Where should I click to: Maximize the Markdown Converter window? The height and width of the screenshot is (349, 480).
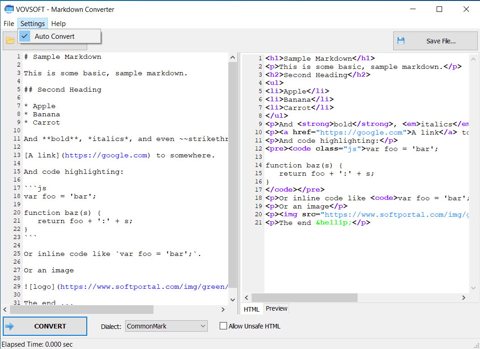point(439,9)
